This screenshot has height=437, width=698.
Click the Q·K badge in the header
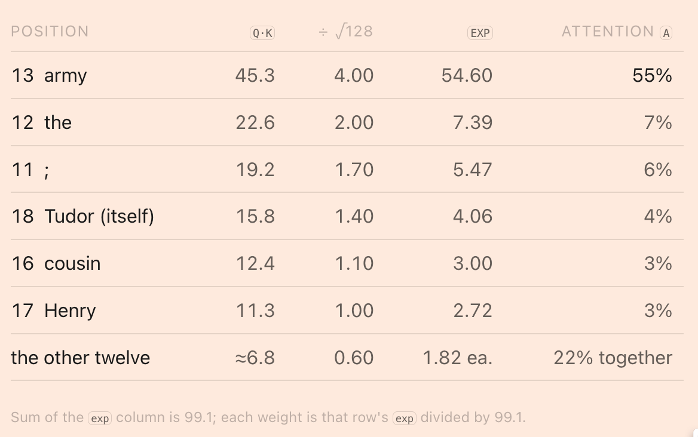click(262, 33)
